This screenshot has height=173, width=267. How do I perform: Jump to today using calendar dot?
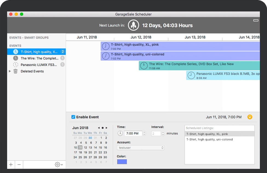click(x=103, y=128)
